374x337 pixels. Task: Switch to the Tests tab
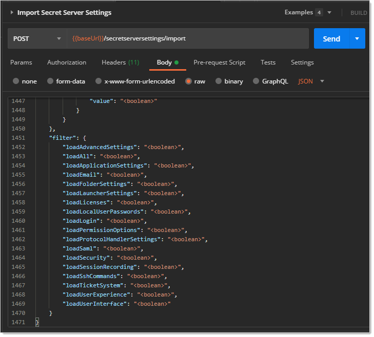pyautogui.click(x=268, y=62)
